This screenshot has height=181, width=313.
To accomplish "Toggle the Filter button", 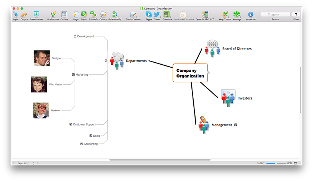I will pos(296,14).
